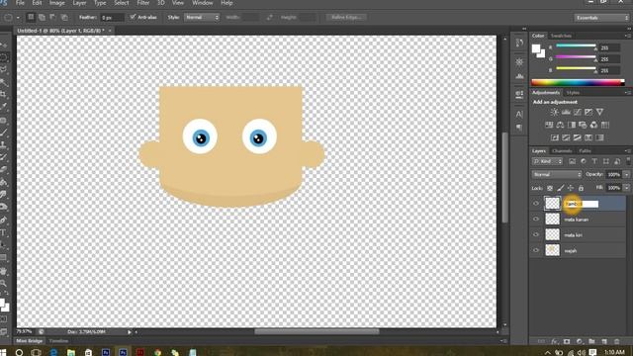This screenshot has height=356, width=633.
Task: Select the mata kanan layer thumbnail
Action: 552,220
